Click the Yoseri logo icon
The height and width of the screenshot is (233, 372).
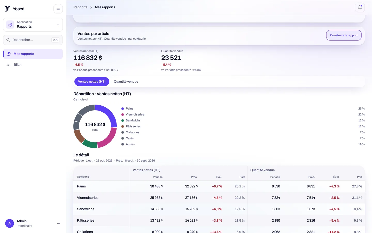click(x=7, y=9)
